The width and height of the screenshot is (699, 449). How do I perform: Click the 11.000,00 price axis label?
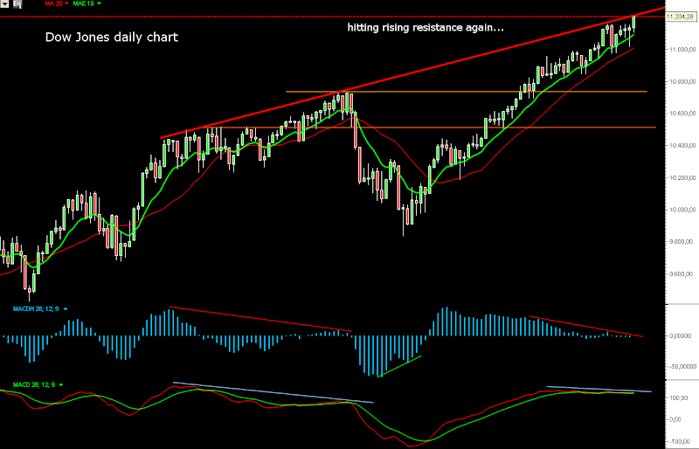(682, 50)
